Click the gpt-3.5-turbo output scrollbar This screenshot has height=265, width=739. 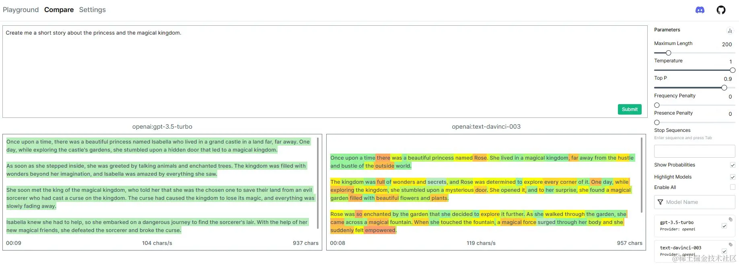(318, 183)
